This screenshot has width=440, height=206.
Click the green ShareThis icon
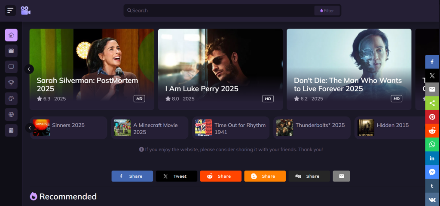(x=432, y=103)
